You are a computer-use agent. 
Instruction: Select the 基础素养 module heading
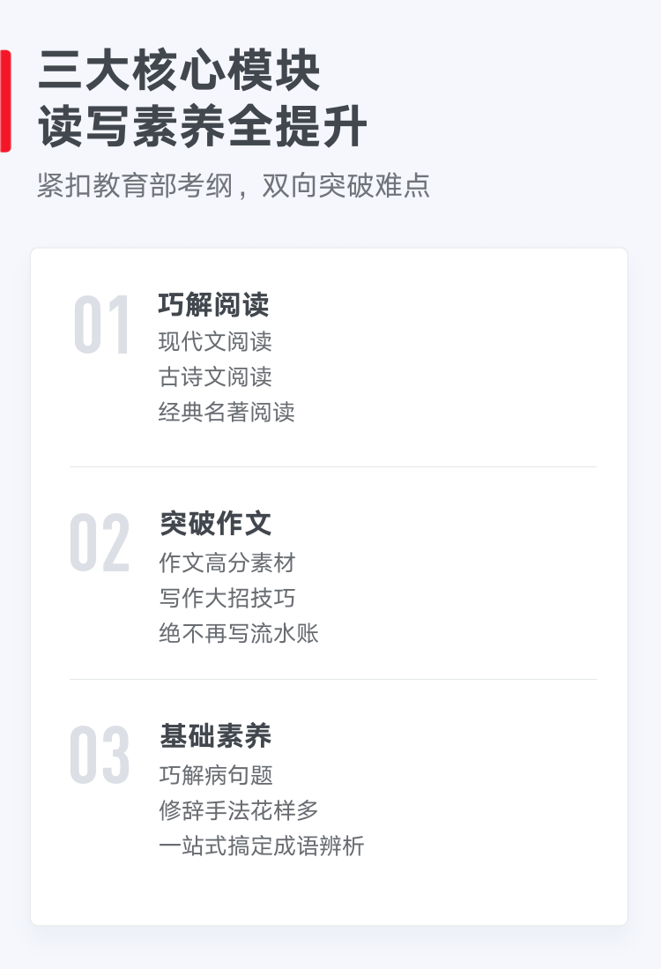215,736
